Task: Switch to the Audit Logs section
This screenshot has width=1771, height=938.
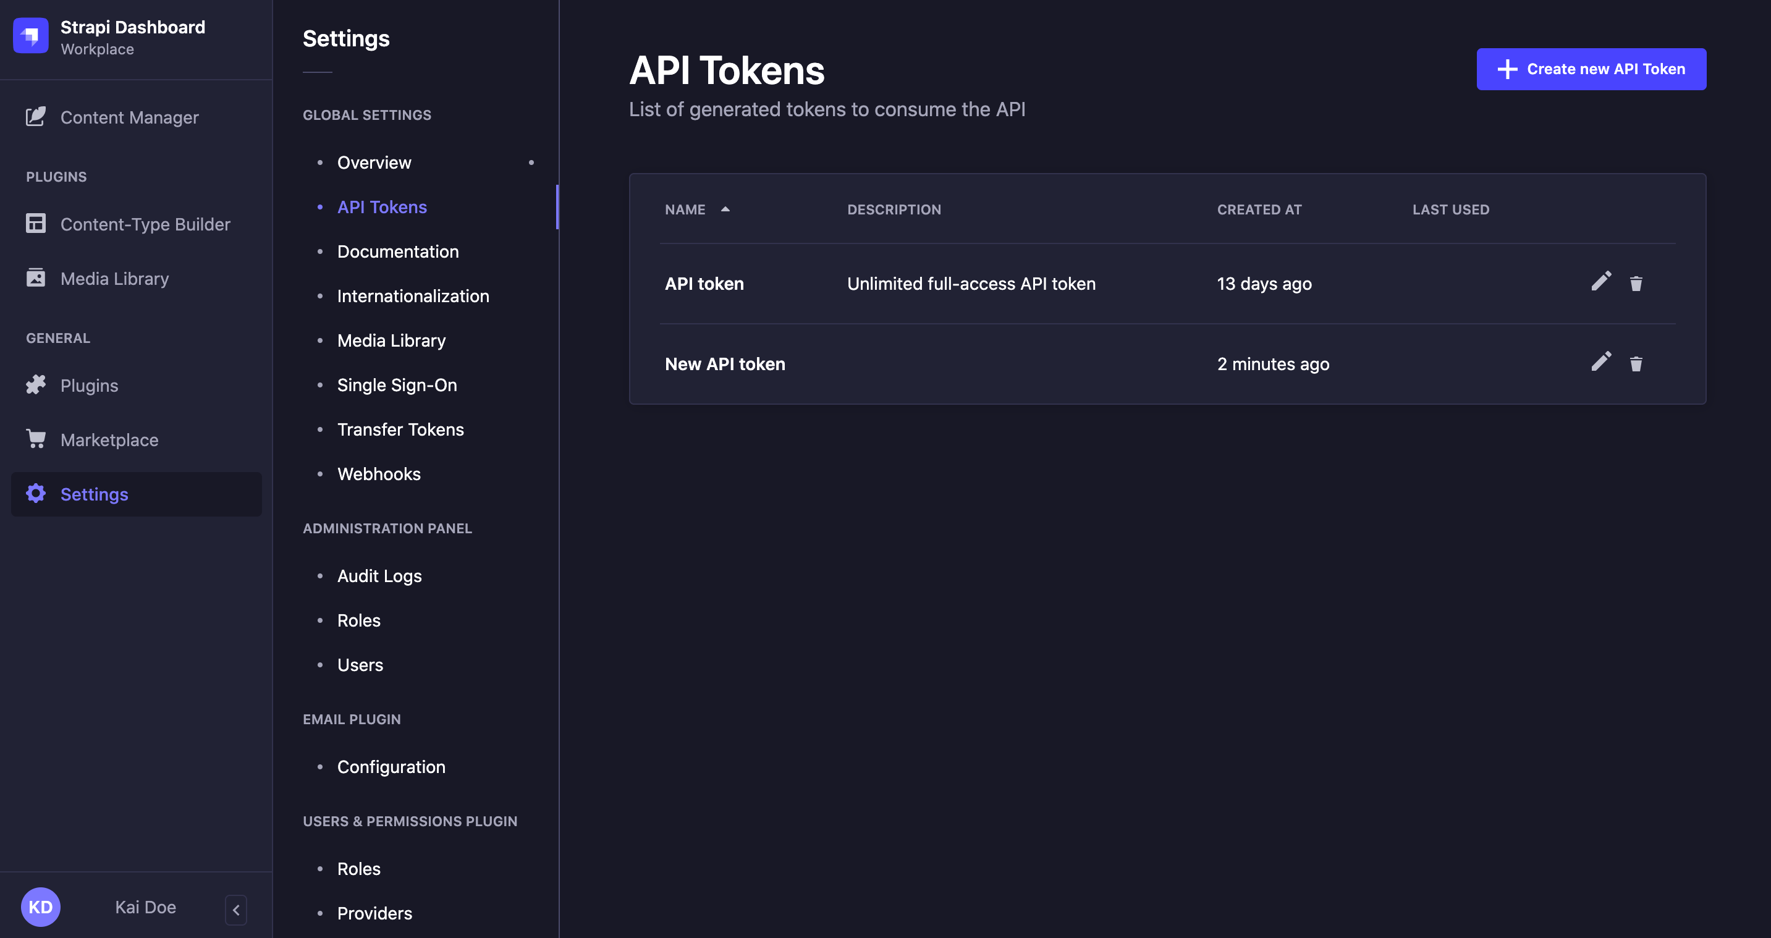Action: (x=379, y=576)
